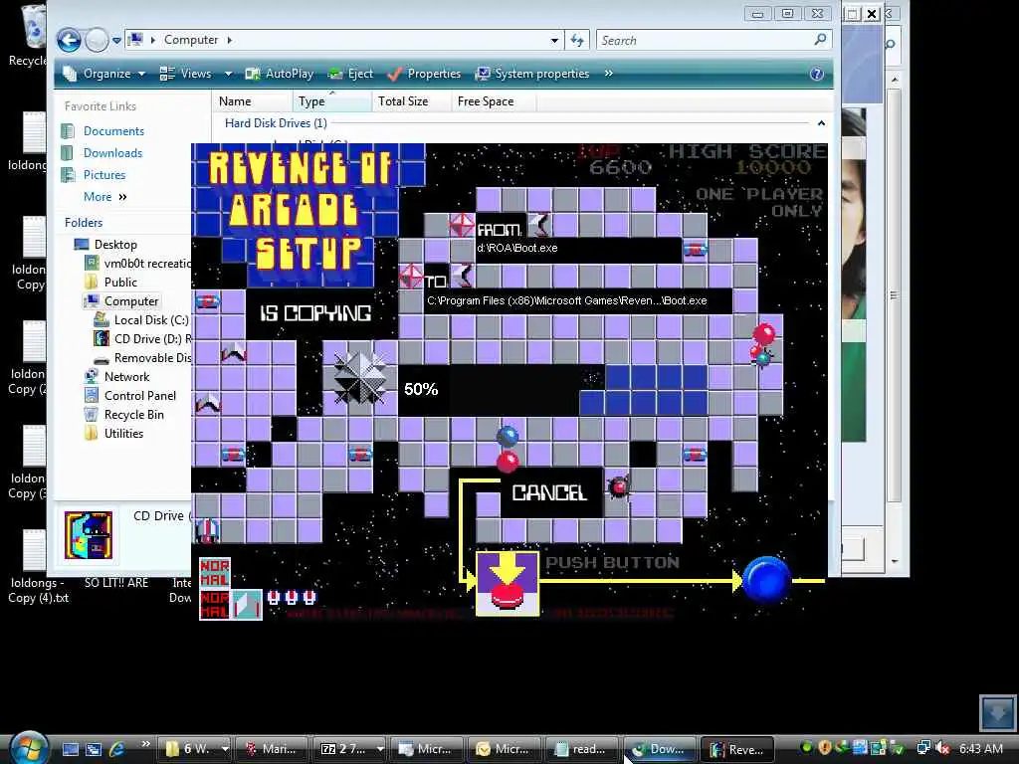Viewport: 1019px width, 764px height.
Task: Select loldongs - Copy (4).txt desktop file
Action: (38, 566)
